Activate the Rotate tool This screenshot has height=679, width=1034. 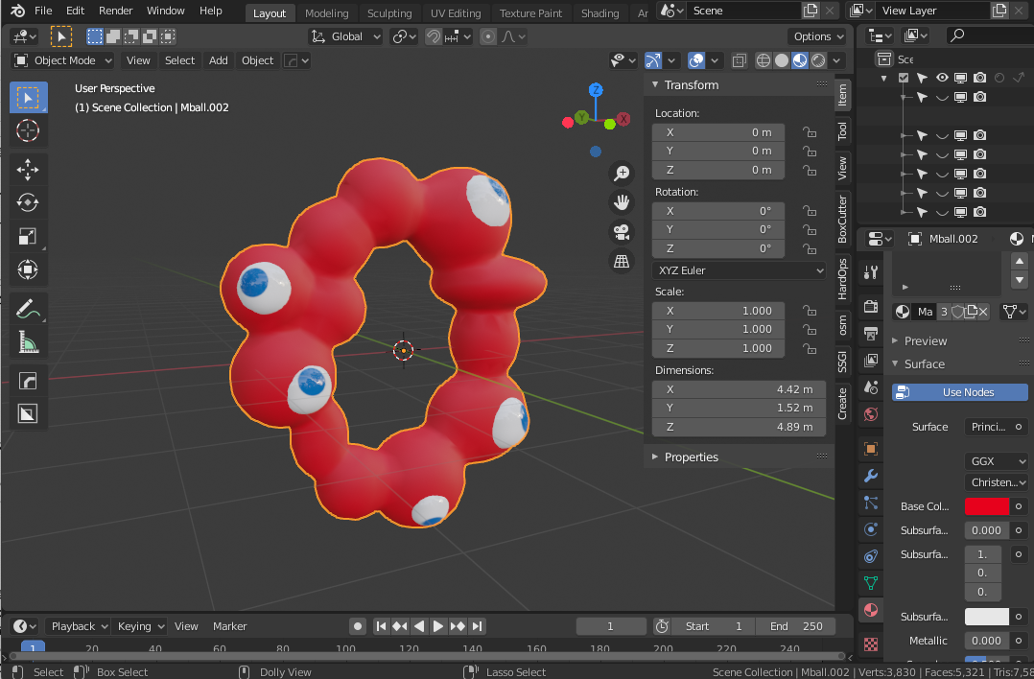coord(28,202)
